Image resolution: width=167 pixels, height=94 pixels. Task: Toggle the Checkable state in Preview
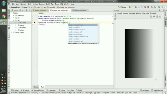point(146,13)
